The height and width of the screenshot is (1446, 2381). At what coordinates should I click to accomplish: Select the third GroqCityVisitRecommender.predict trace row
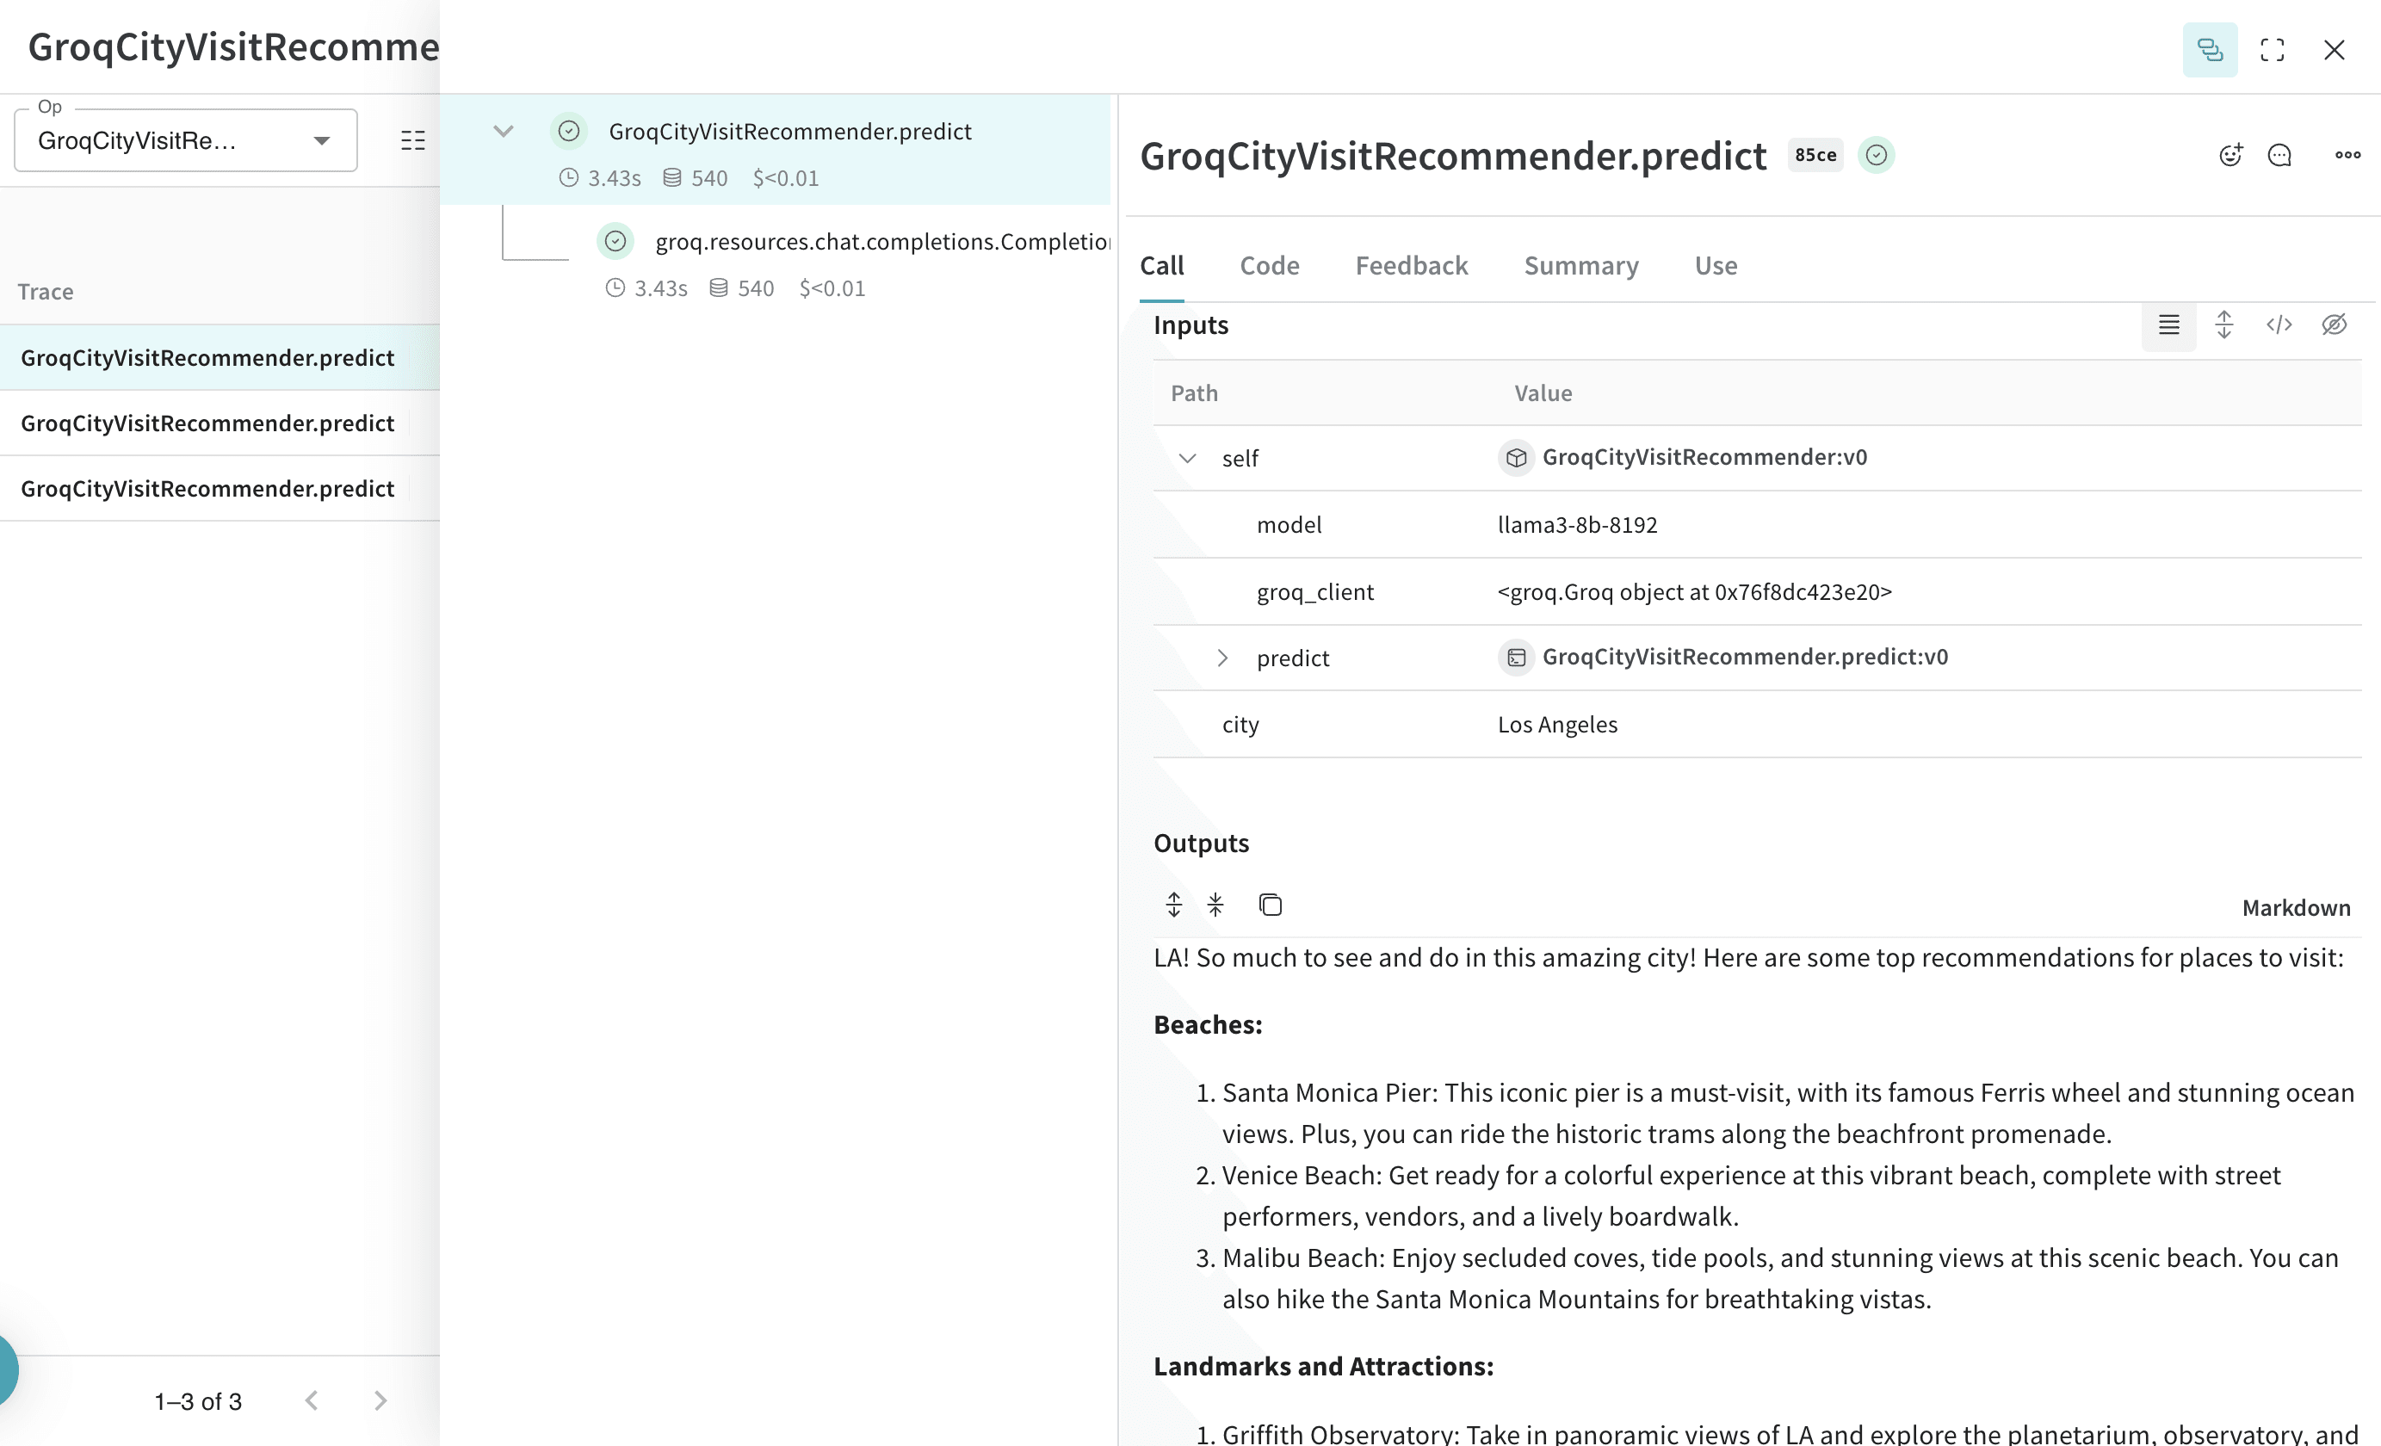220,489
